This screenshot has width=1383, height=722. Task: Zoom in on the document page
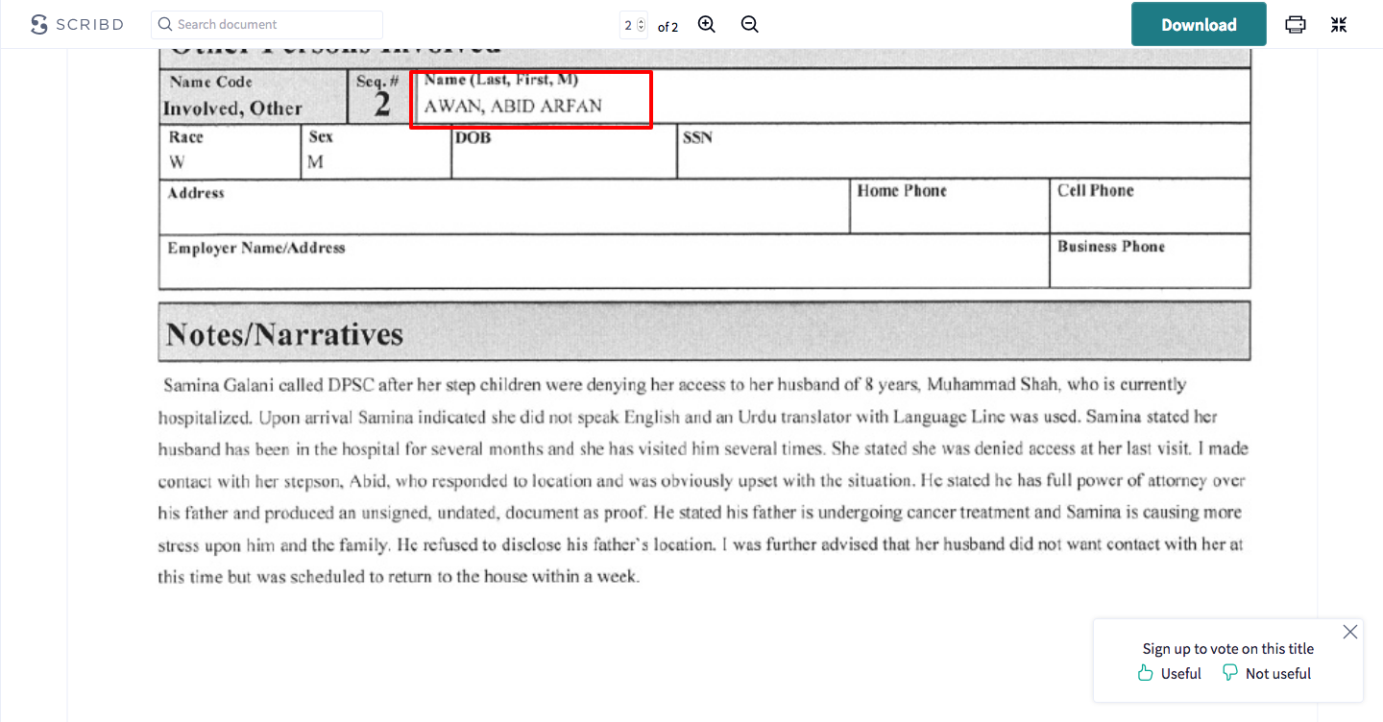coord(706,24)
